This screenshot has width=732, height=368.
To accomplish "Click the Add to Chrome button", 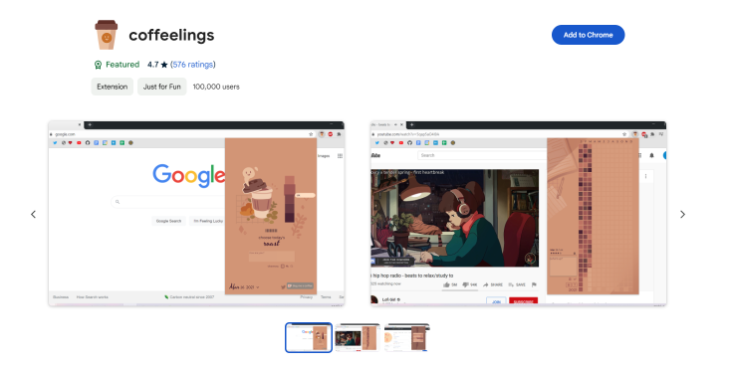I will pos(588,35).
